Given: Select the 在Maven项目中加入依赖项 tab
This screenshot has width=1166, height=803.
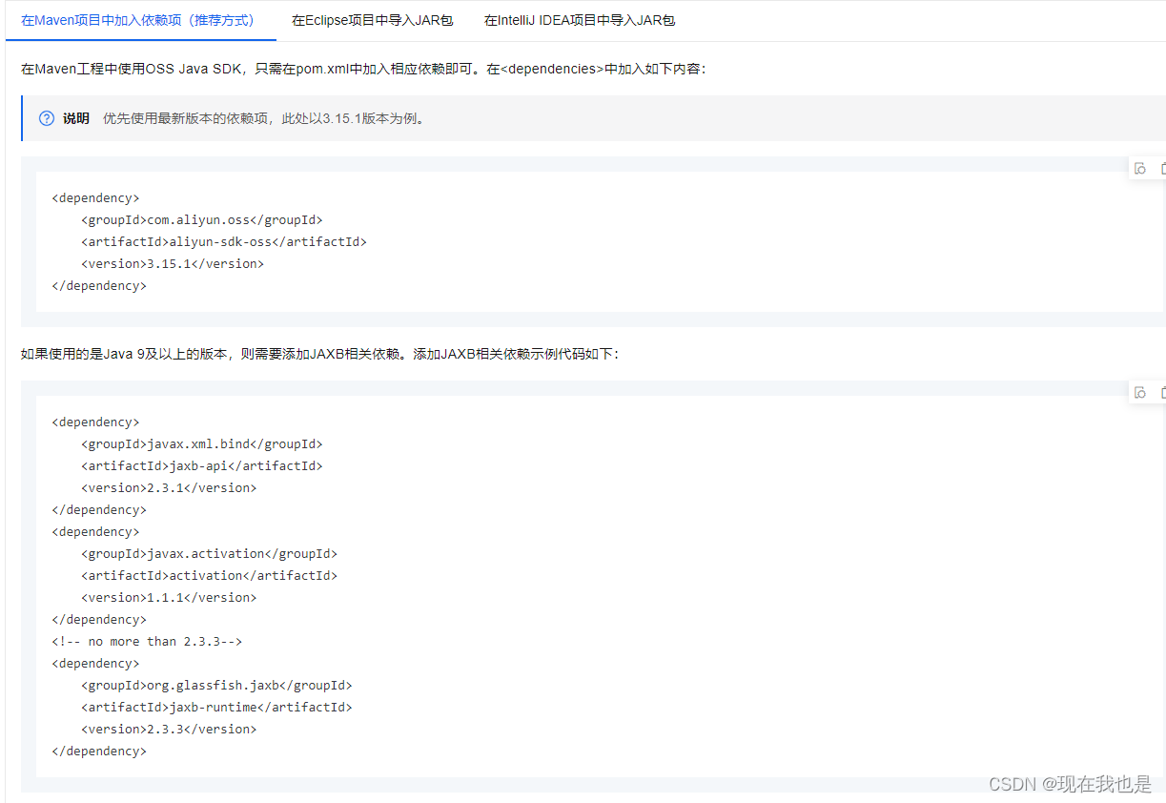Looking at the screenshot, I should (x=141, y=20).
